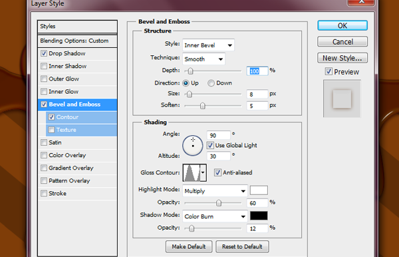Enable the Texture checkbox

coord(51,130)
